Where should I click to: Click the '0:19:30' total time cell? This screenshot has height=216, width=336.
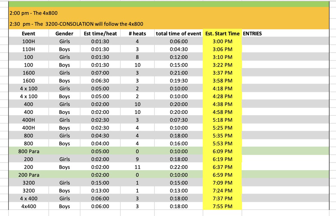179,81
